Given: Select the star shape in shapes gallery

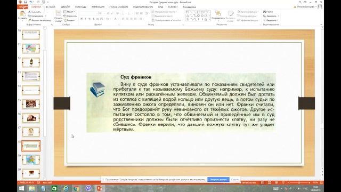Looking at the screenshot, I should click(206, 20).
